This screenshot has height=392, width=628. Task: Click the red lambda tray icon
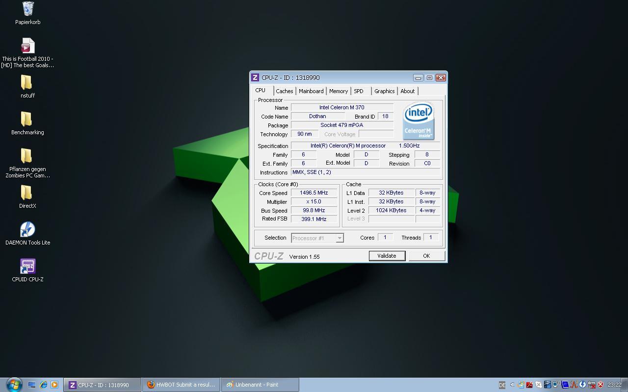574,385
